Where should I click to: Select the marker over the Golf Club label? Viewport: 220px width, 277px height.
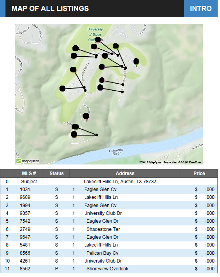pyautogui.click(x=98, y=40)
